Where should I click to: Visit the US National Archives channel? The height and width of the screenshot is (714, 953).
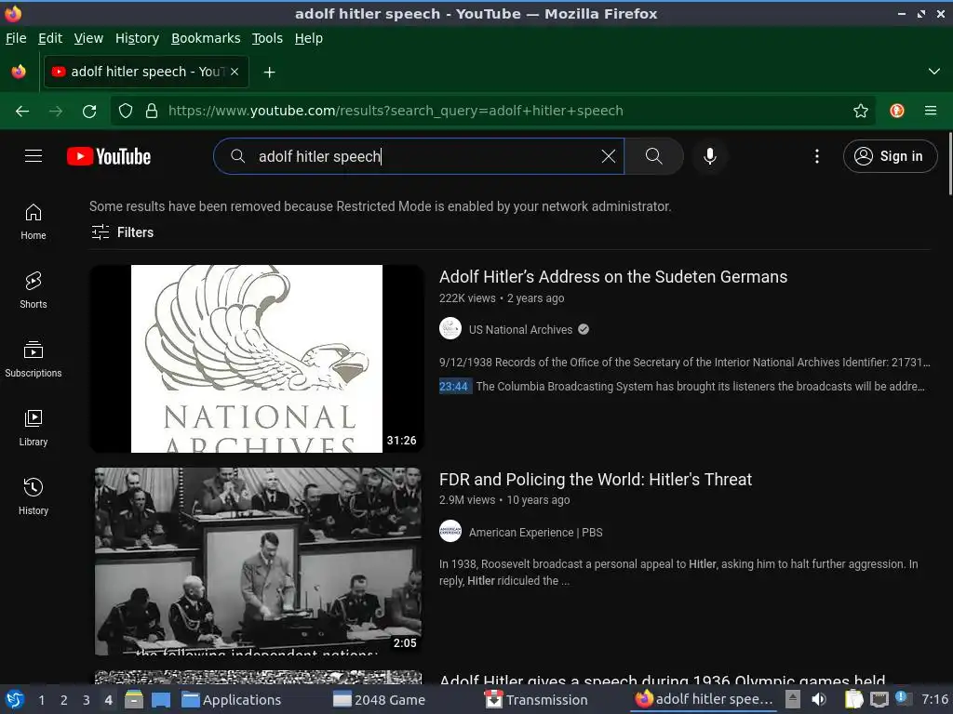(520, 330)
